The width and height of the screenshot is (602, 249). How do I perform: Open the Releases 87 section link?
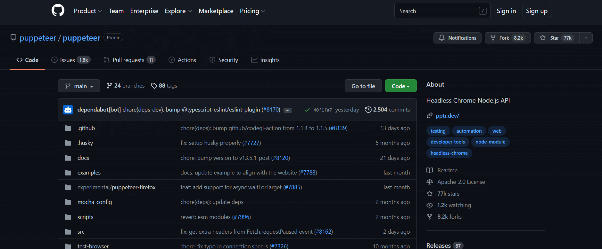coord(445,245)
